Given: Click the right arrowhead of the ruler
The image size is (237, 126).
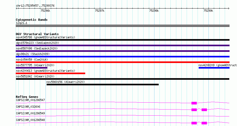Looking at the screenshot, I should coord(228,8).
